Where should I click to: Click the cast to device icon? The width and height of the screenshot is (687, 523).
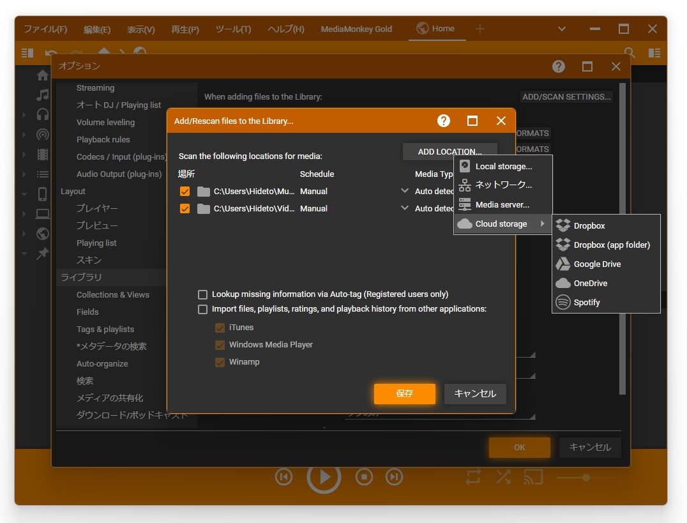coord(533,476)
